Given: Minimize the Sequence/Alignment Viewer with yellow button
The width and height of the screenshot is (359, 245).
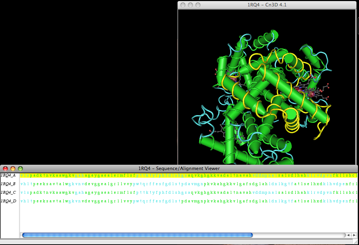Looking at the screenshot, I should click(x=13, y=168).
